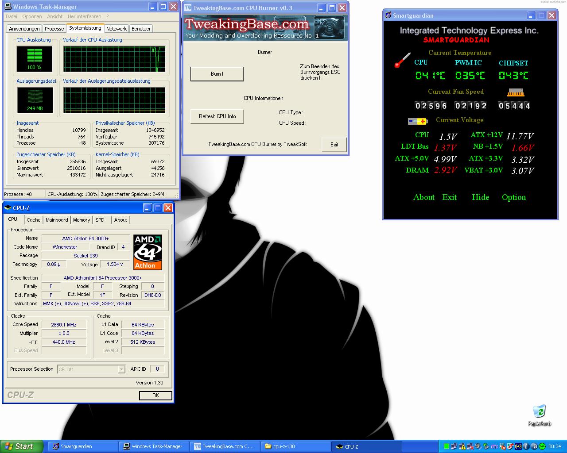Click the battery voltage icon in Smartguardian
This screenshot has width=567, height=453.
click(x=417, y=121)
